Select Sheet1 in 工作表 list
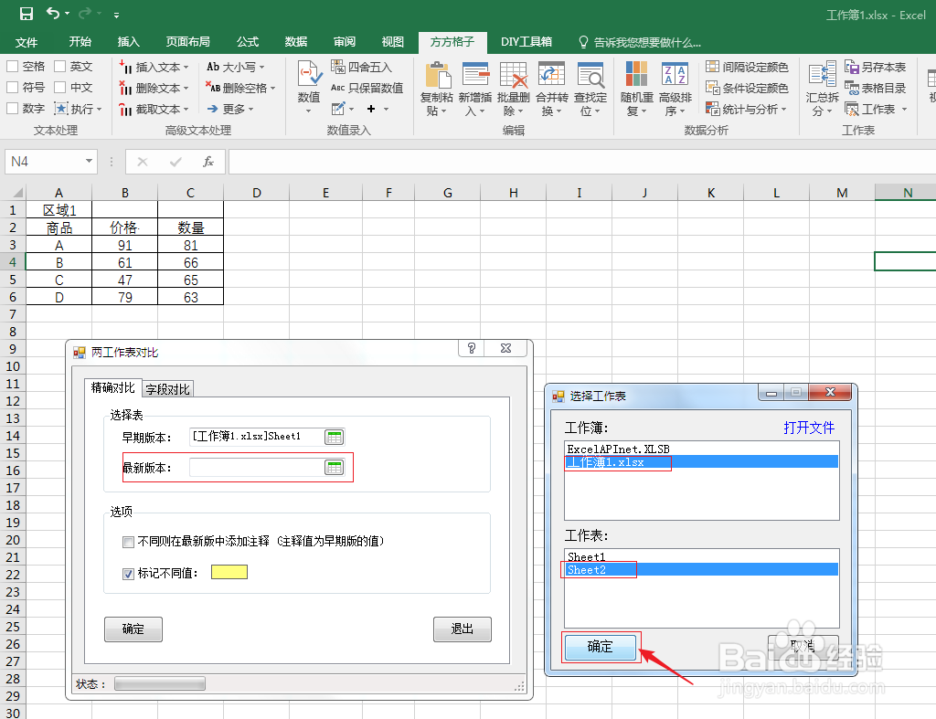This screenshot has height=719, width=936. [x=701, y=556]
